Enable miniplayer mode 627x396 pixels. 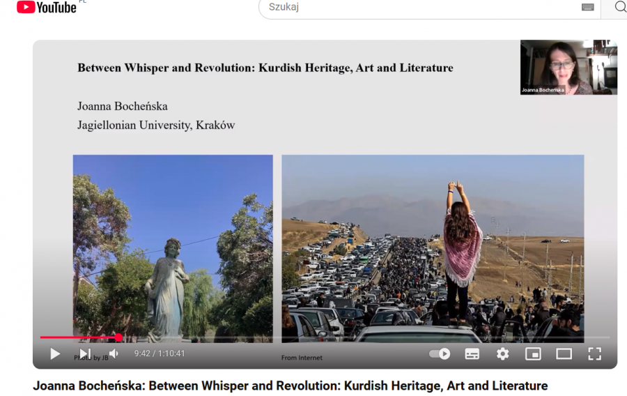533,353
